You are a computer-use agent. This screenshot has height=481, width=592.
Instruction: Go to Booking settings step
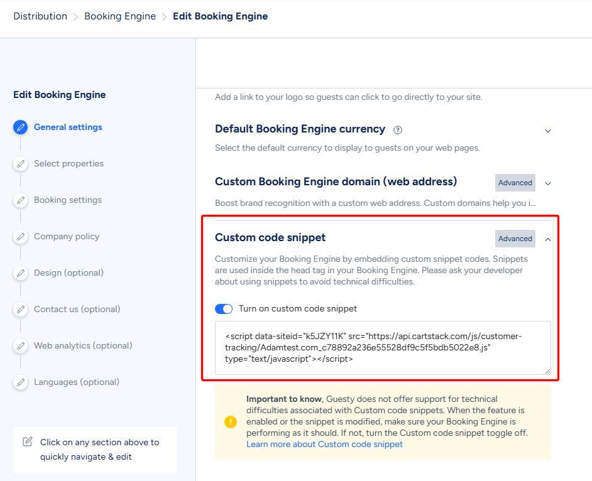pos(68,200)
